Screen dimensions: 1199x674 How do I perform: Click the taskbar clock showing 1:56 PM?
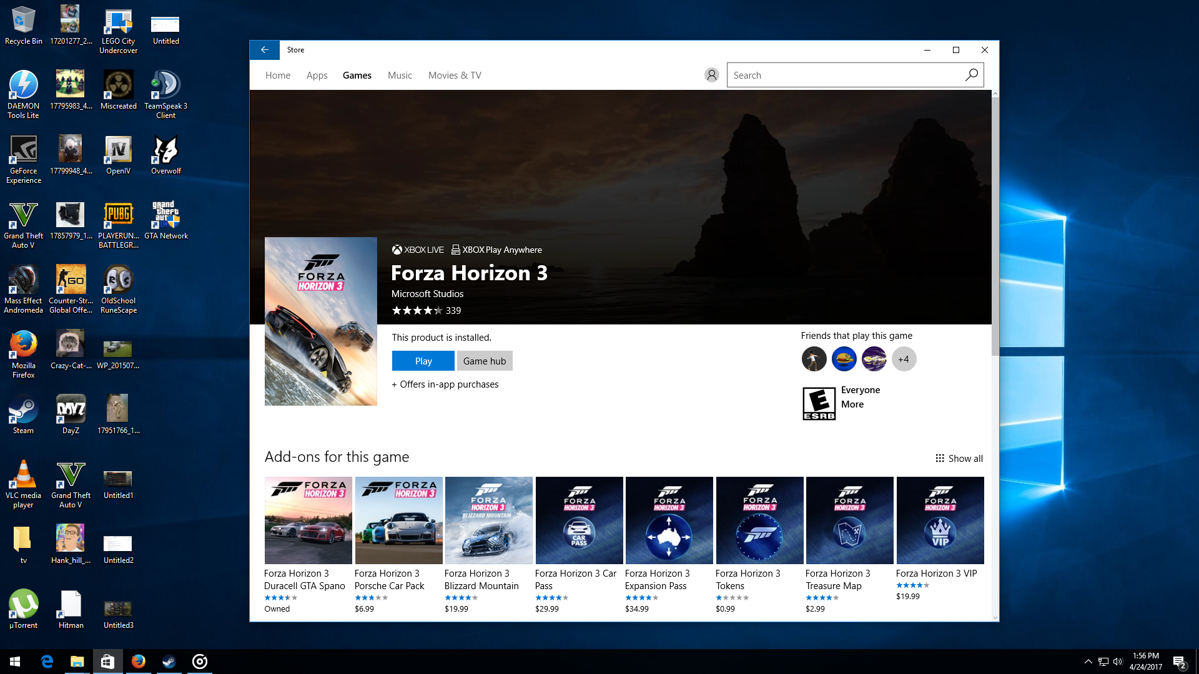[1146, 662]
